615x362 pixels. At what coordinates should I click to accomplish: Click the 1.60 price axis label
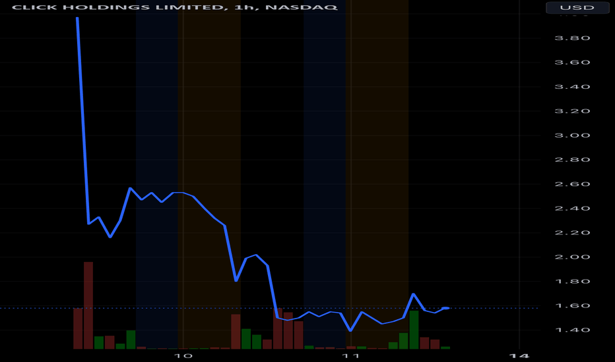coord(572,305)
